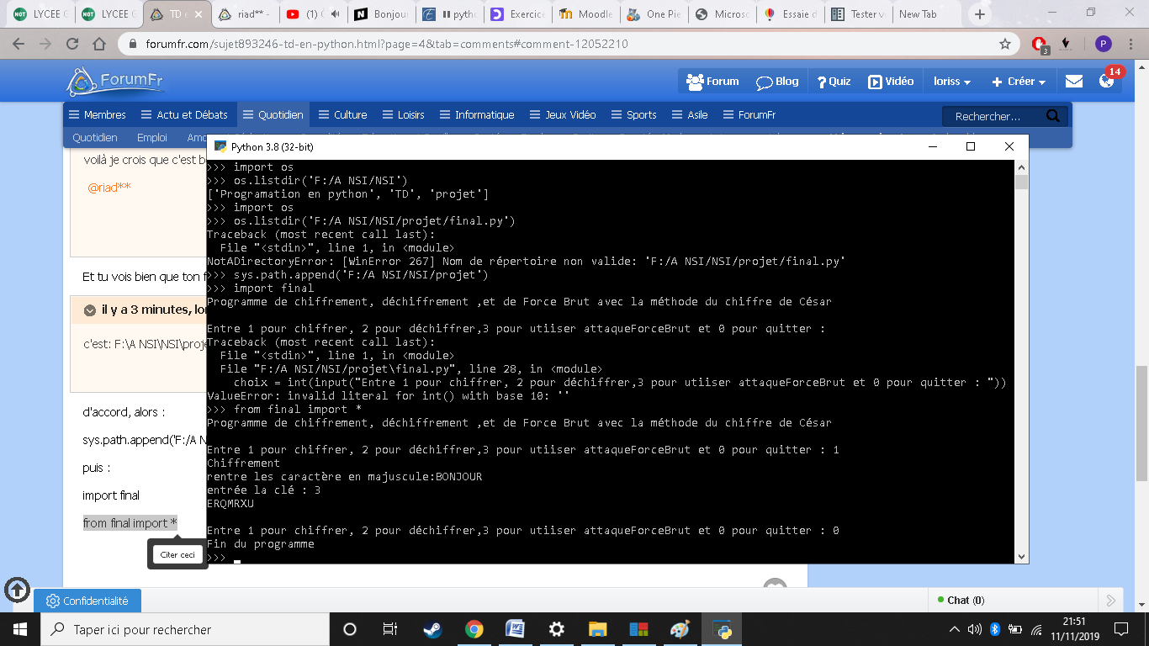Go to the ForumFr logo home
The image size is (1149, 646).
pos(115,82)
